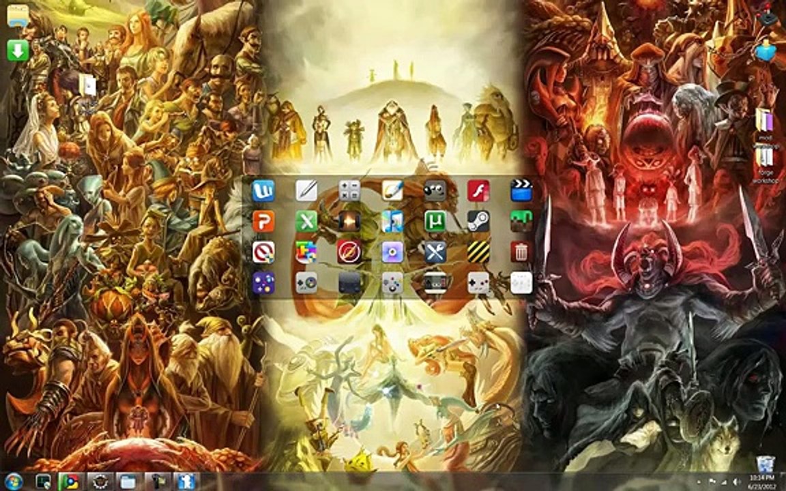Launch the orange P Presentation icon
The image size is (786, 491).
coord(263,222)
